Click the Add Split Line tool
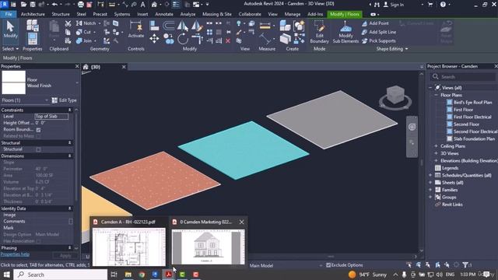This screenshot has height=280, width=498. click(x=379, y=32)
